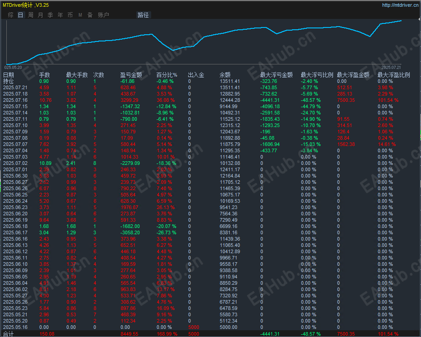This screenshot has width=421, height=337.
Task: Click the 2025.07.02 date row
Action: (15, 163)
